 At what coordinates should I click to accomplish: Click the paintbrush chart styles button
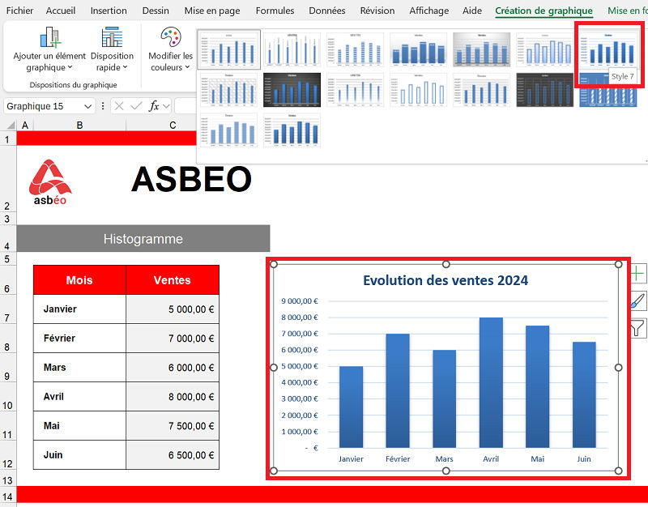point(637,300)
